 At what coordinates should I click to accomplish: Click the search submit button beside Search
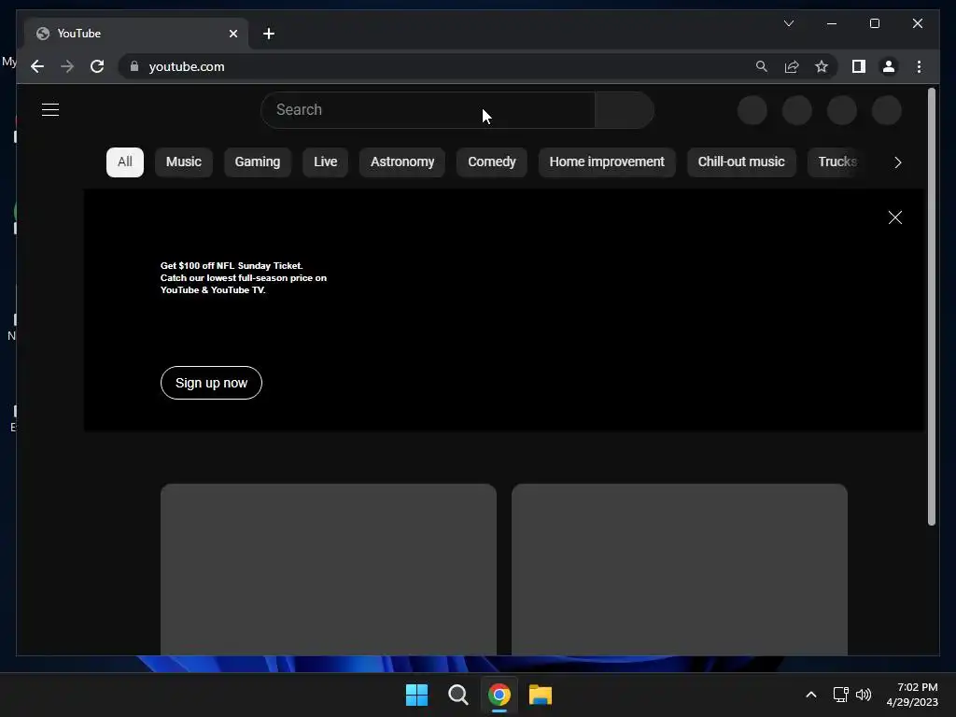click(625, 110)
